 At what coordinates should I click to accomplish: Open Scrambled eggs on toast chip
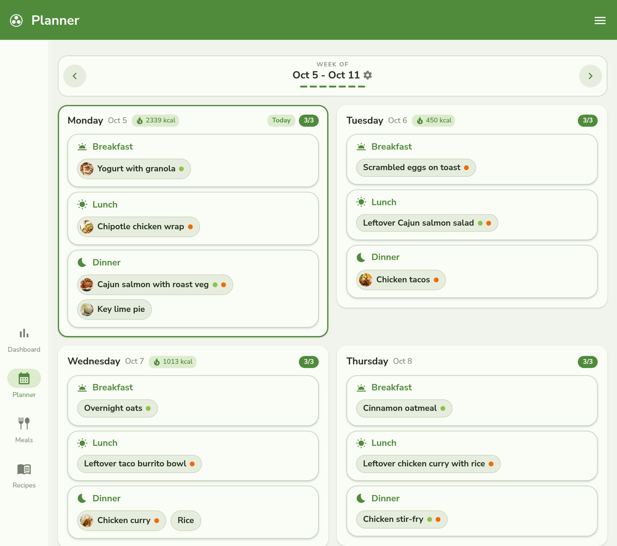click(416, 168)
